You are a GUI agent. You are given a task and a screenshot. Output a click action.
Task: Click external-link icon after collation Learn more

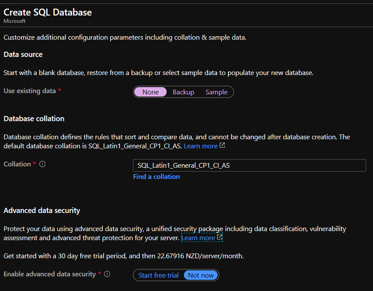coord(222,145)
